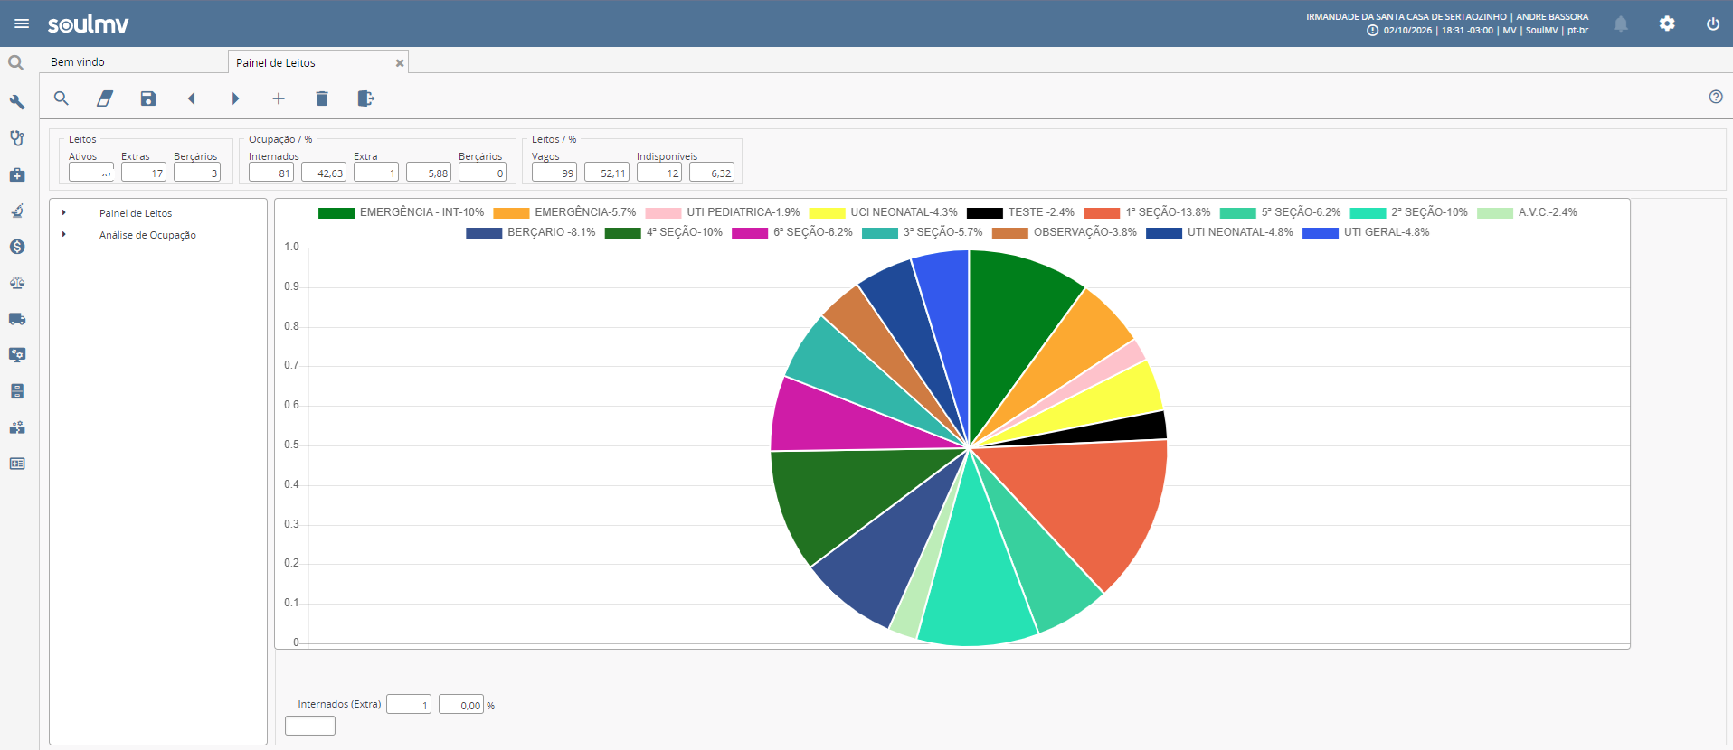This screenshot has height=750, width=1733.
Task: Open the medical kit sidebar icon
Action: pyautogui.click(x=17, y=174)
